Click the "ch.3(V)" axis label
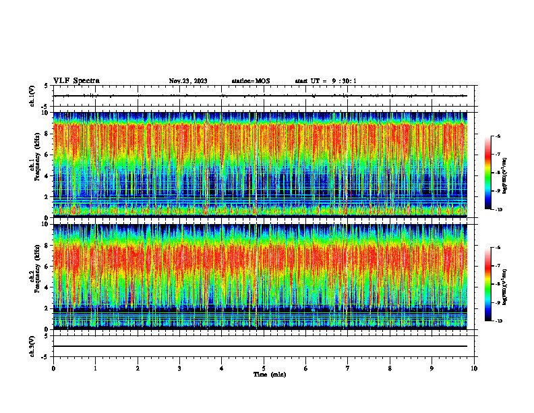The image size is (534, 413). coord(32,346)
